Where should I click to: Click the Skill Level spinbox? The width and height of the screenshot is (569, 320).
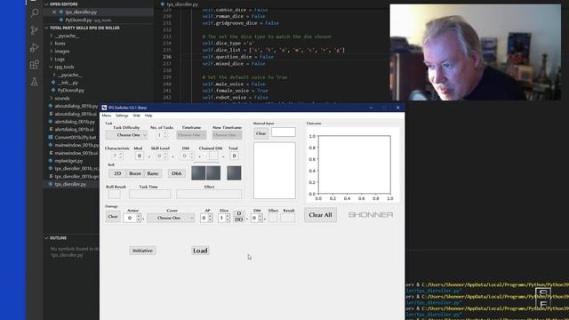(162, 156)
